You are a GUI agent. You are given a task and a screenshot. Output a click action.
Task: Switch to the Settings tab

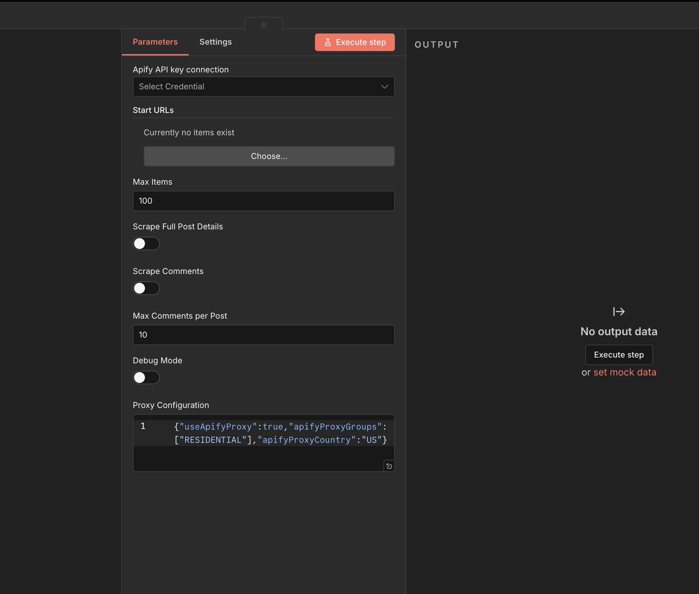(x=215, y=42)
